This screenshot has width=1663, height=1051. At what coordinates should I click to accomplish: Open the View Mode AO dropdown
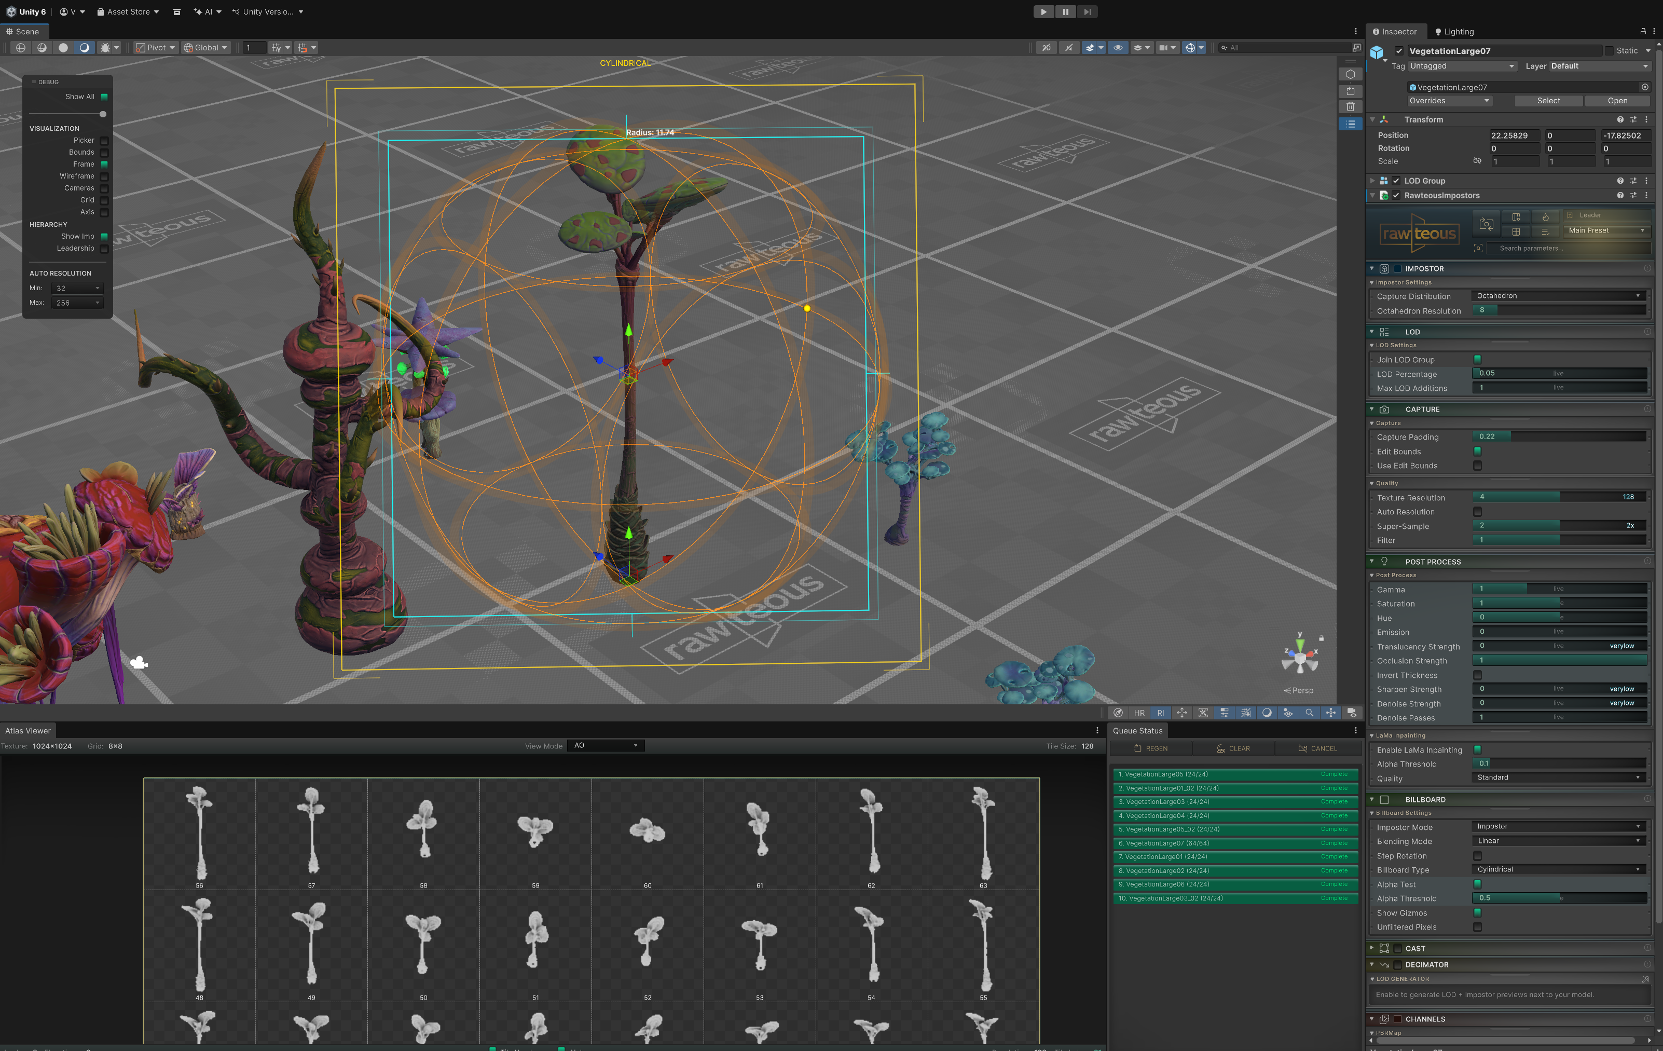click(x=605, y=746)
